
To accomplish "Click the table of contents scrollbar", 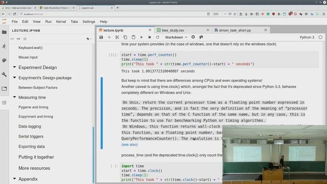I will point(93,154).
